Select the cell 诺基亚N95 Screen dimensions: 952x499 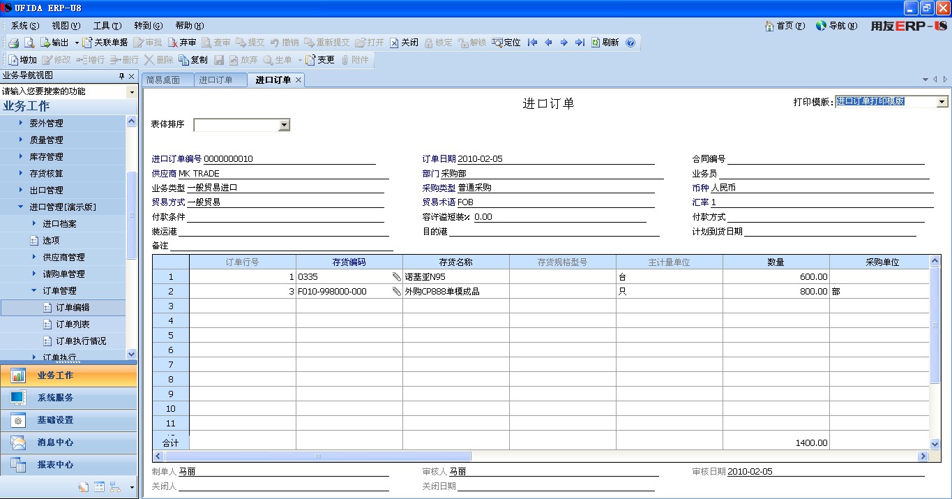click(455, 277)
